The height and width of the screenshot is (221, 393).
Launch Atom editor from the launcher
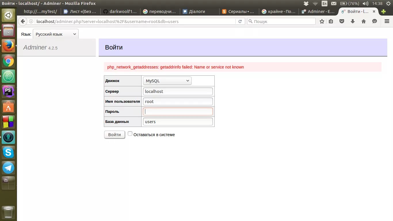point(8,77)
